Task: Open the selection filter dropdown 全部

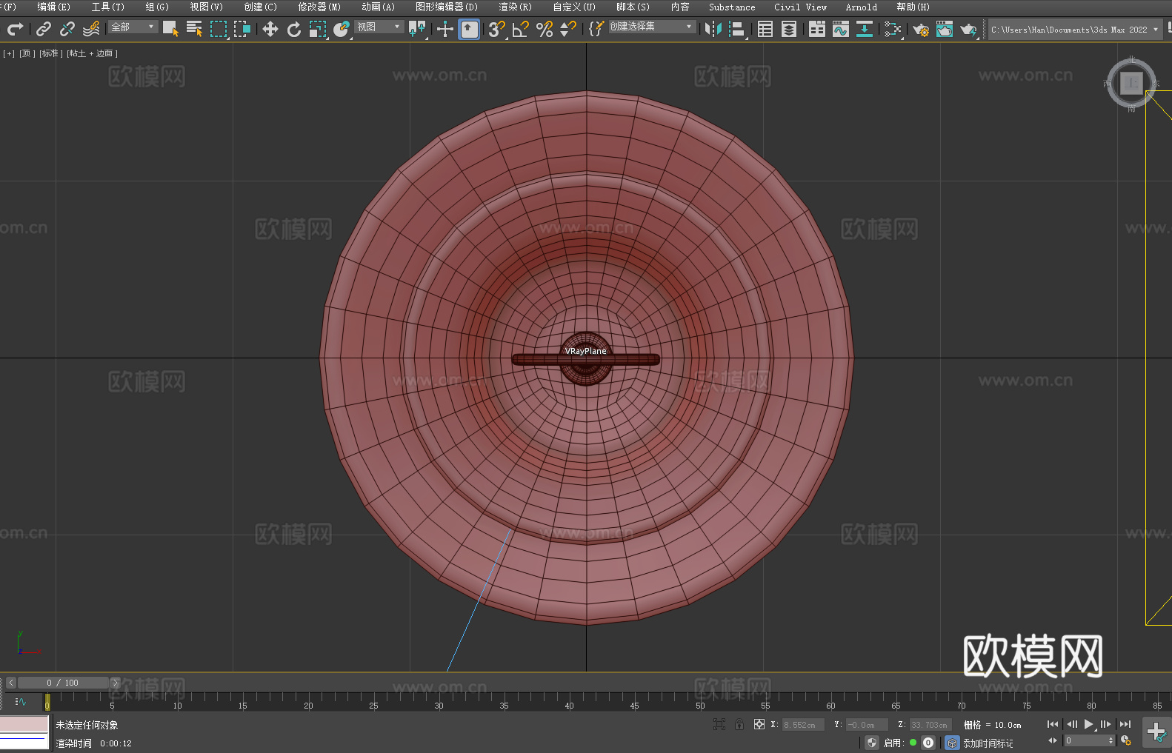Action: [133, 27]
